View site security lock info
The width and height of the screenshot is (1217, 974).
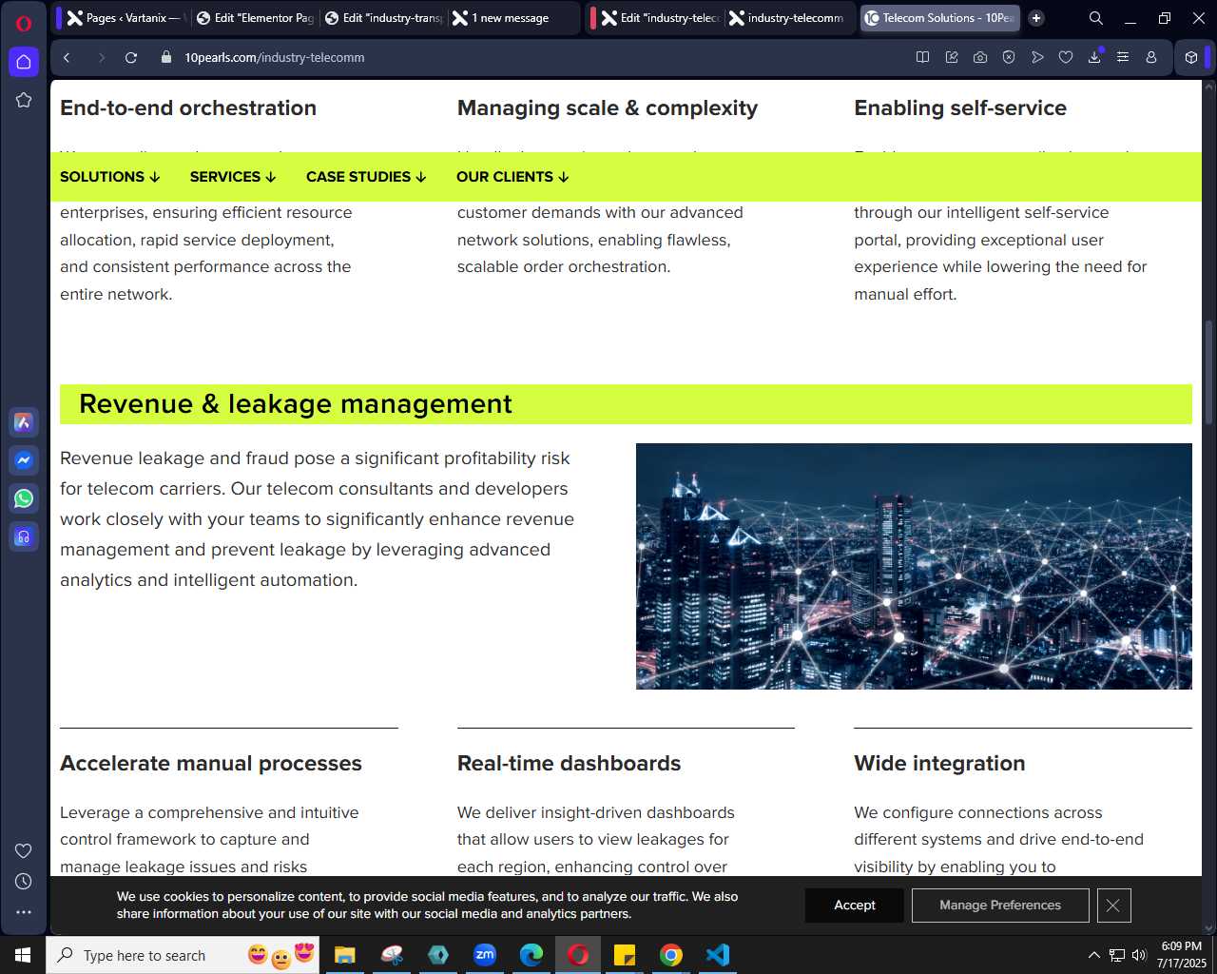[166, 58]
